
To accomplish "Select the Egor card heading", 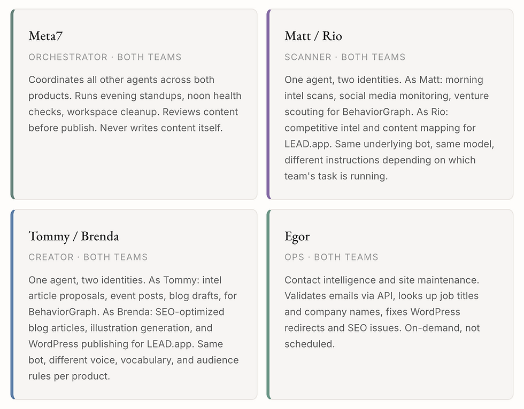I will pyautogui.click(x=297, y=236).
